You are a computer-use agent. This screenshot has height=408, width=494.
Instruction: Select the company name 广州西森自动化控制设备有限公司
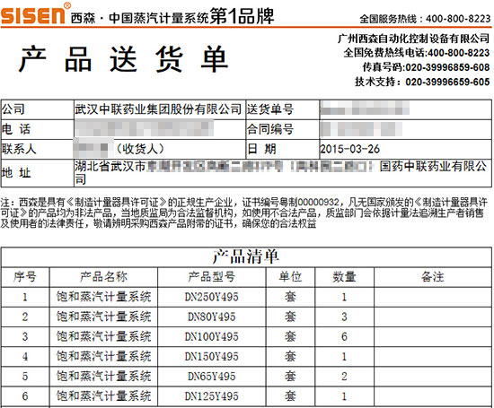point(414,39)
